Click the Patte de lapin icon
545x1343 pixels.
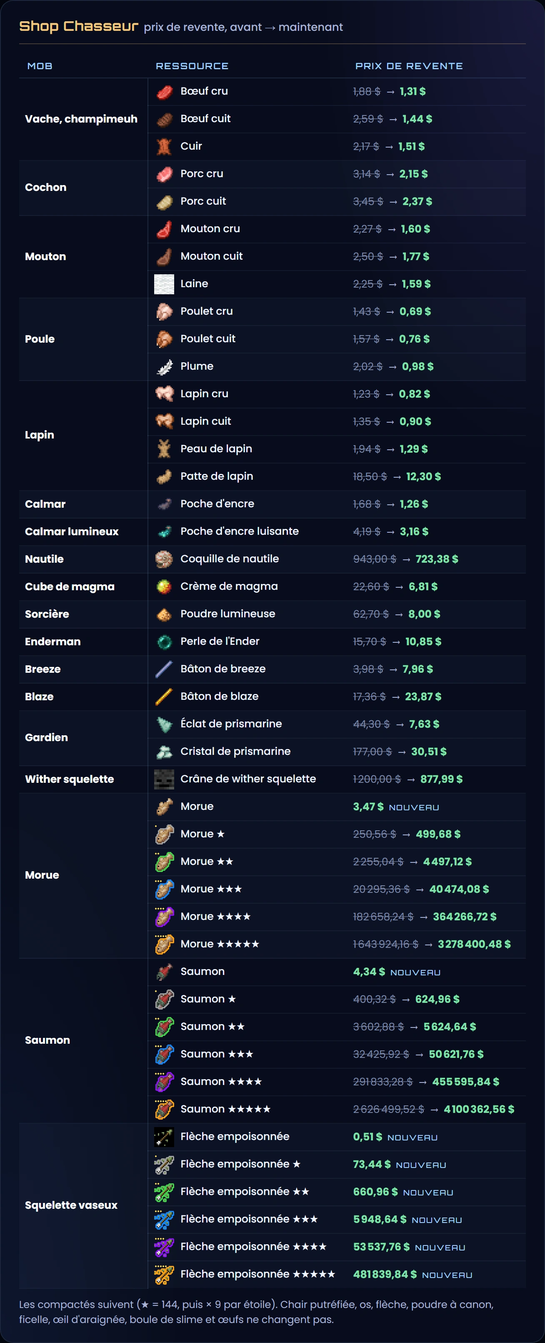tap(164, 476)
